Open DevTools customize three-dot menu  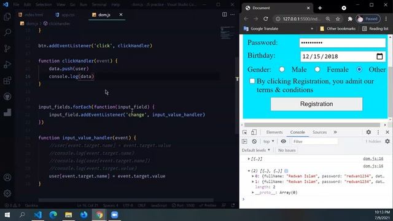pos(378,132)
